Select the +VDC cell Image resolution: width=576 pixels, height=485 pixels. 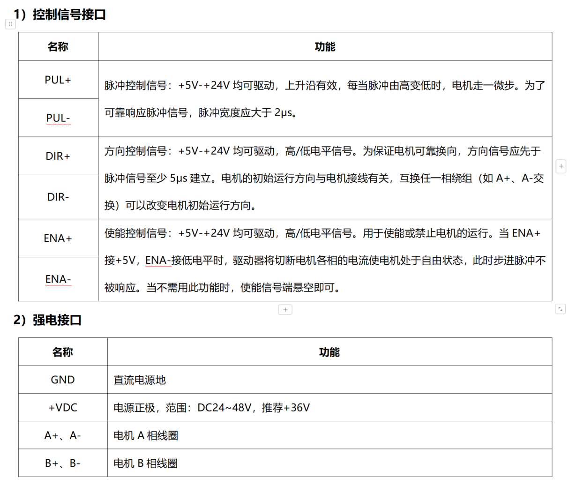click(63, 408)
